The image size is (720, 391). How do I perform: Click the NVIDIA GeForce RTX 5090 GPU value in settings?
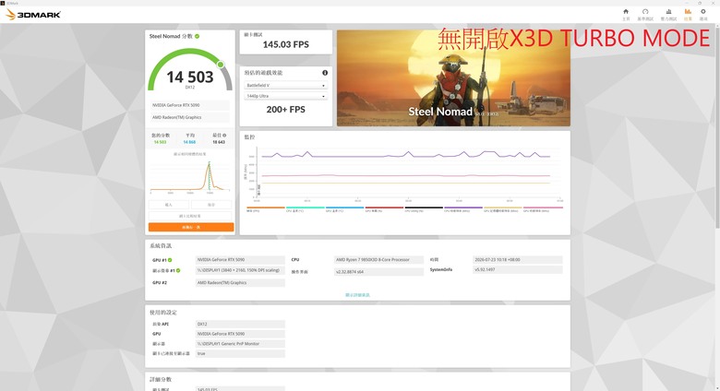pos(240,334)
